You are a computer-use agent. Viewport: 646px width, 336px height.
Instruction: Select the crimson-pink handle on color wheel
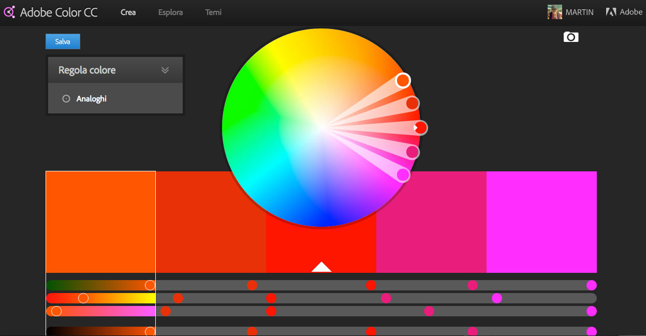(412, 152)
